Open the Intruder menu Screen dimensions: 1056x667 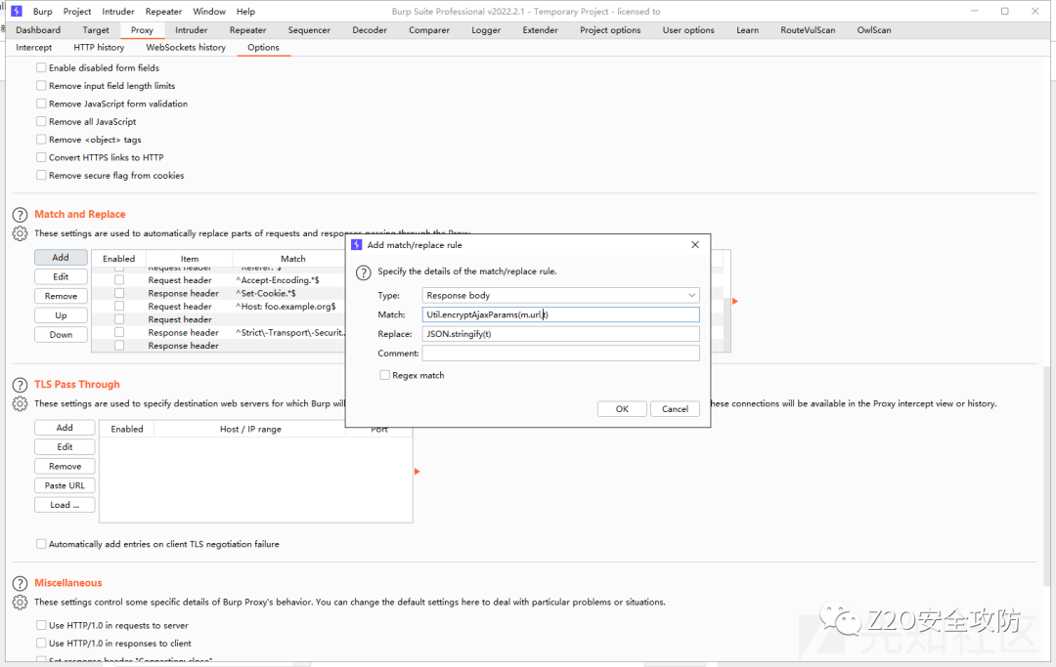click(118, 12)
